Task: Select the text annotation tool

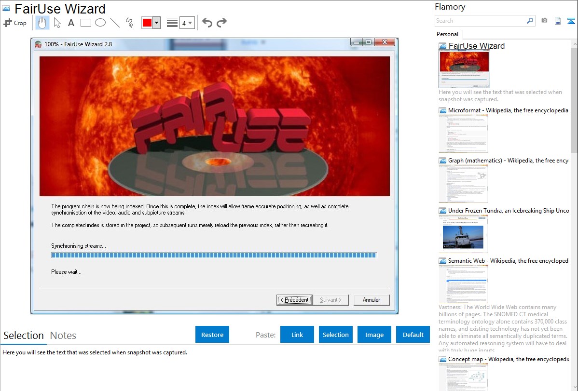Action: tap(71, 23)
